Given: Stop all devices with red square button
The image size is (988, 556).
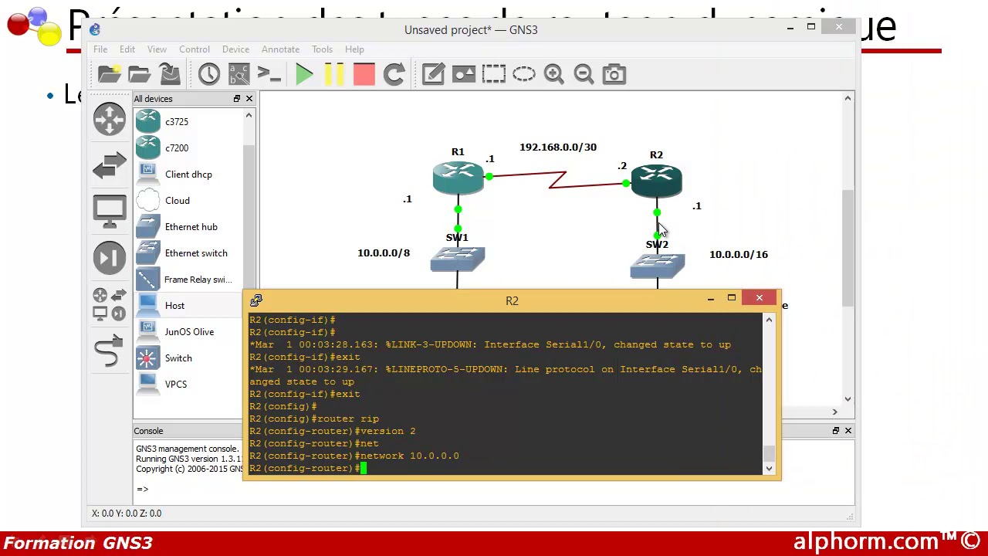Looking at the screenshot, I should [x=364, y=74].
